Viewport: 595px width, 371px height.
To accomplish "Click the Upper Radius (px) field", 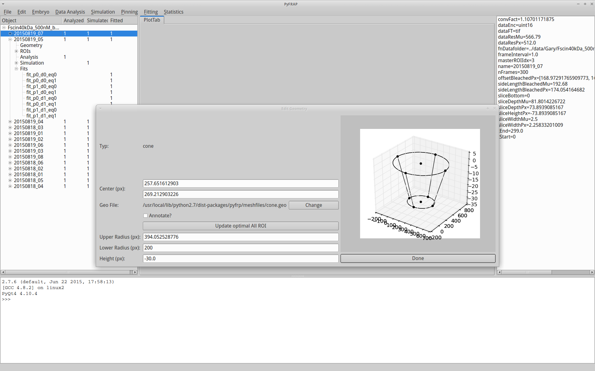I will point(240,237).
